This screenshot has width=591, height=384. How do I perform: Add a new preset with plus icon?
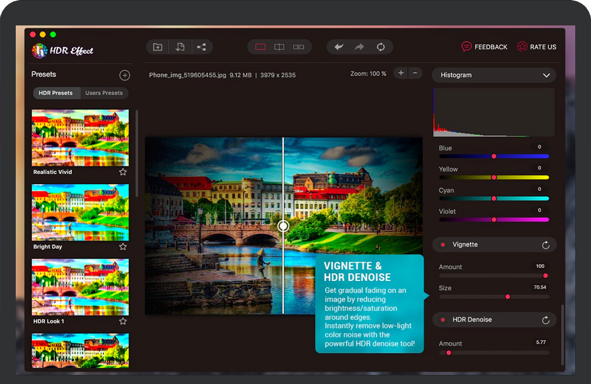click(124, 75)
